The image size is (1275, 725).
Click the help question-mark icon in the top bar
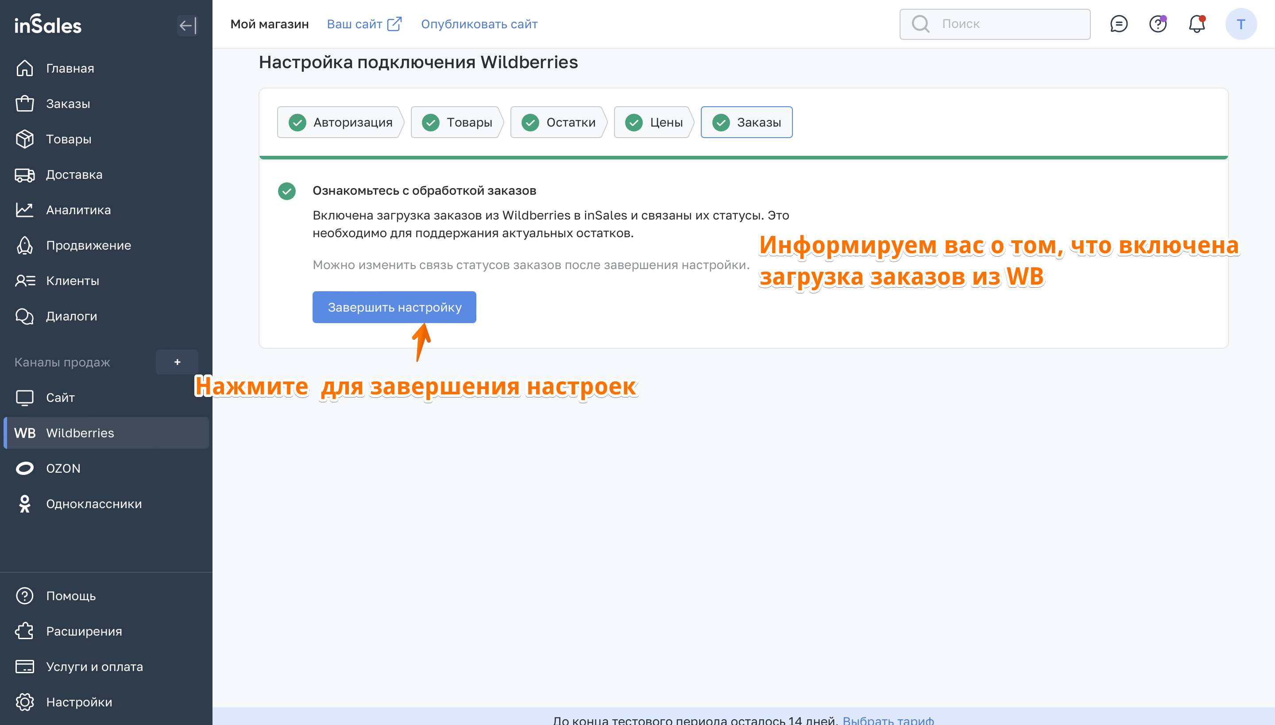1157,24
